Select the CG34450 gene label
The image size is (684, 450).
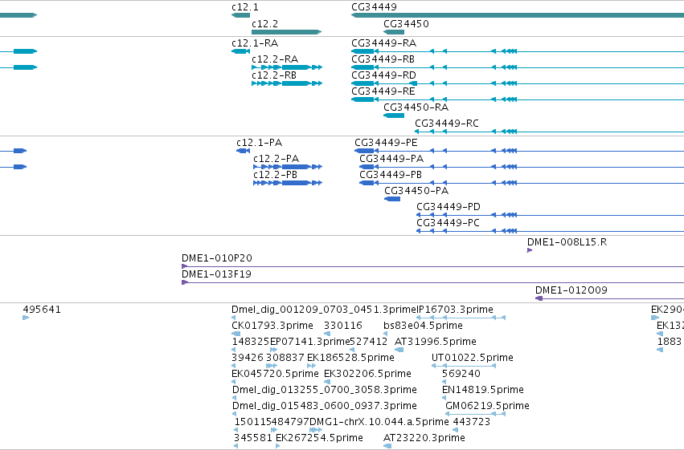click(406, 23)
